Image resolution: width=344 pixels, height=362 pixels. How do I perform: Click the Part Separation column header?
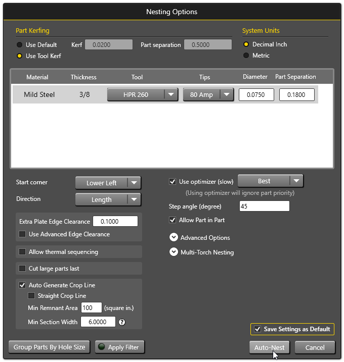(x=295, y=77)
